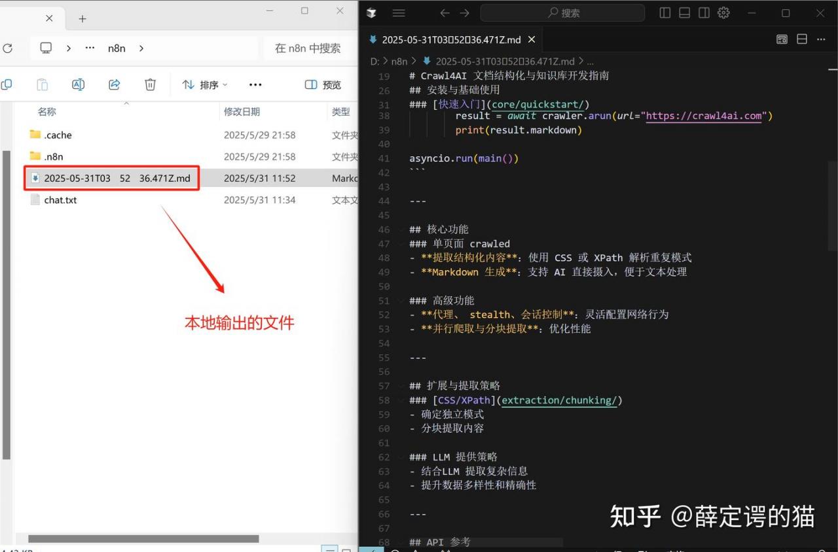Click the extraction/chunking/ link on line 58
838x552 pixels.
559,400
